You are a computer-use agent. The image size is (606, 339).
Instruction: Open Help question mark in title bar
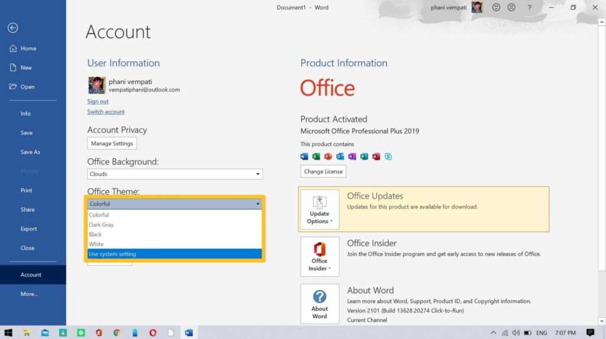coord(530,7)
